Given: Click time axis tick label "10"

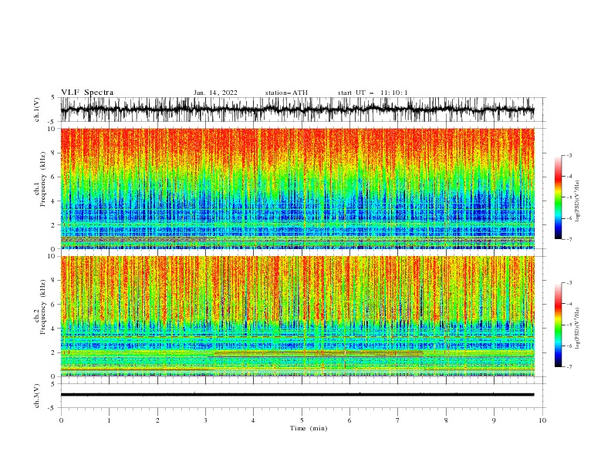Looking at the screenshot, I should pos(542,420).
